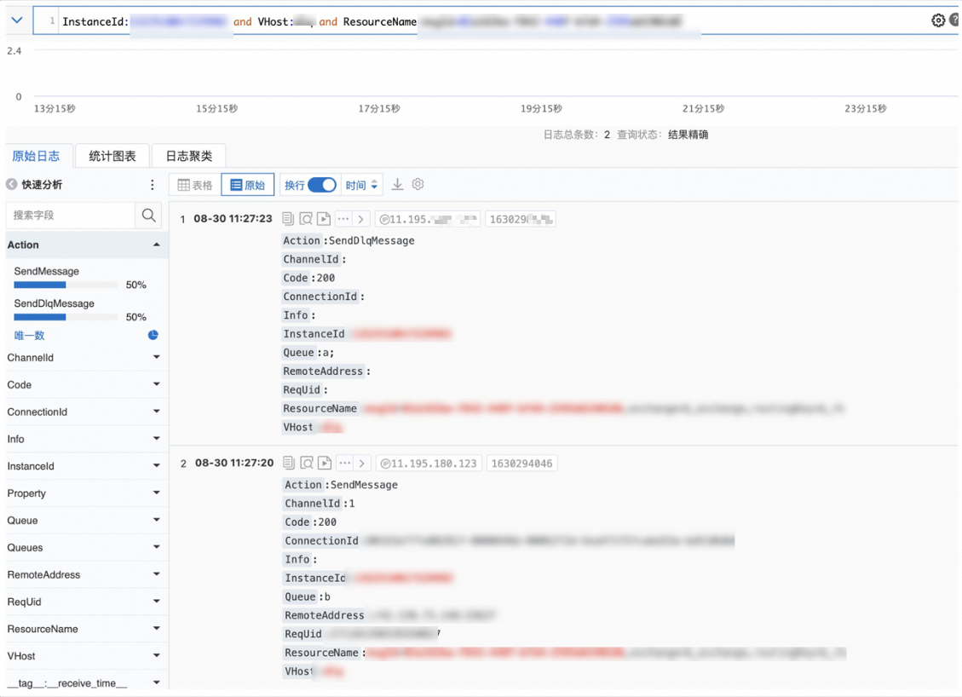Viewport: 962px width, 697px height.
Task: Expand log 1 right chevron
Action: [x=360, y=218]
